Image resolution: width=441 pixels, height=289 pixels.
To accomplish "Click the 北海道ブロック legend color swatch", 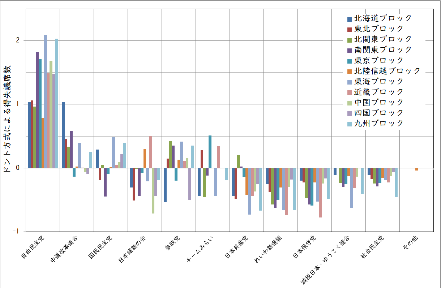I will pyautogui.click(x=350, y=19).
